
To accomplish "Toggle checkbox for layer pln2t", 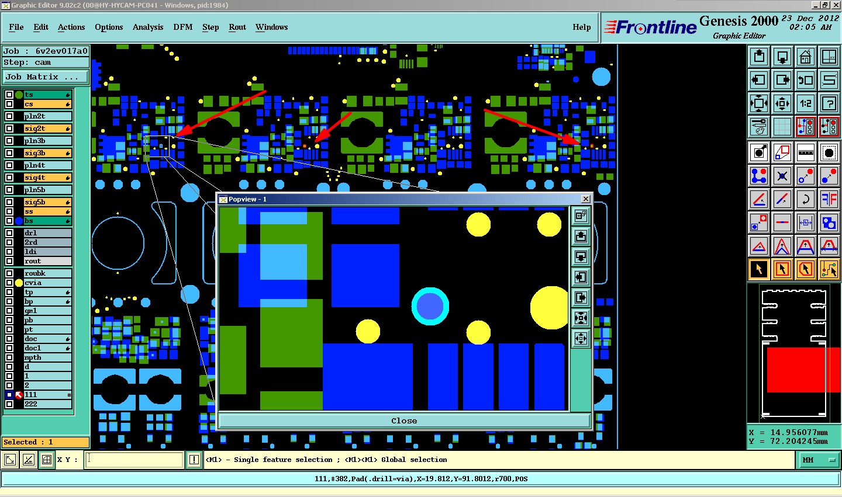I will click(9, 116).
